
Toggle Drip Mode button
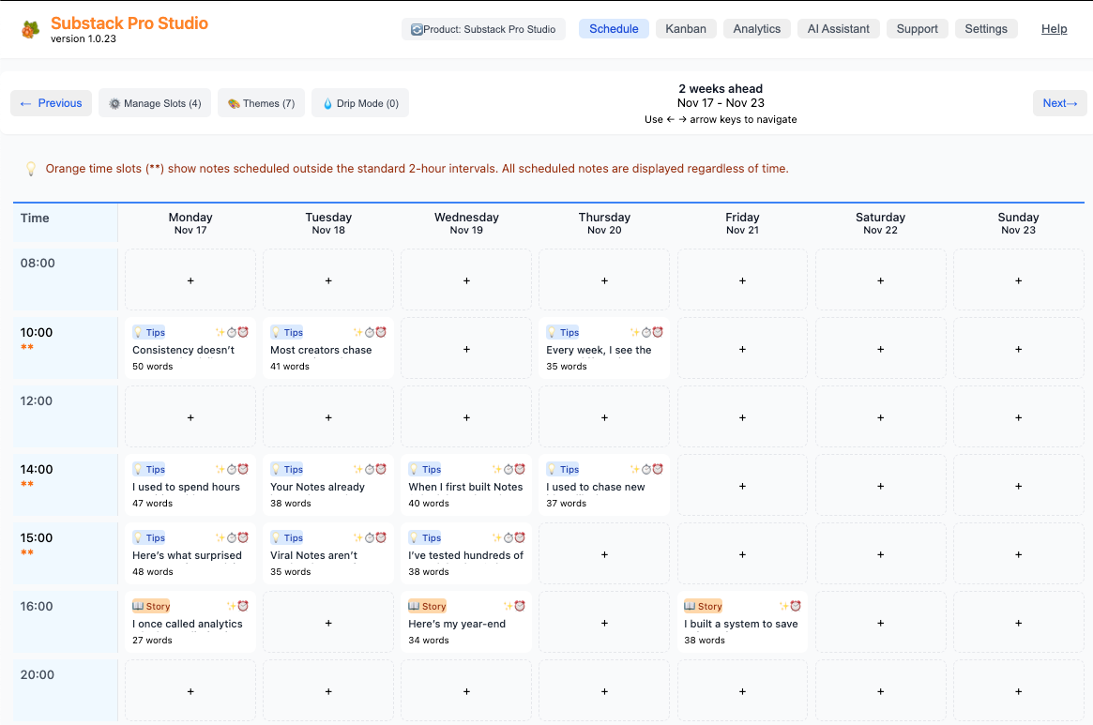tap(360, 103)
